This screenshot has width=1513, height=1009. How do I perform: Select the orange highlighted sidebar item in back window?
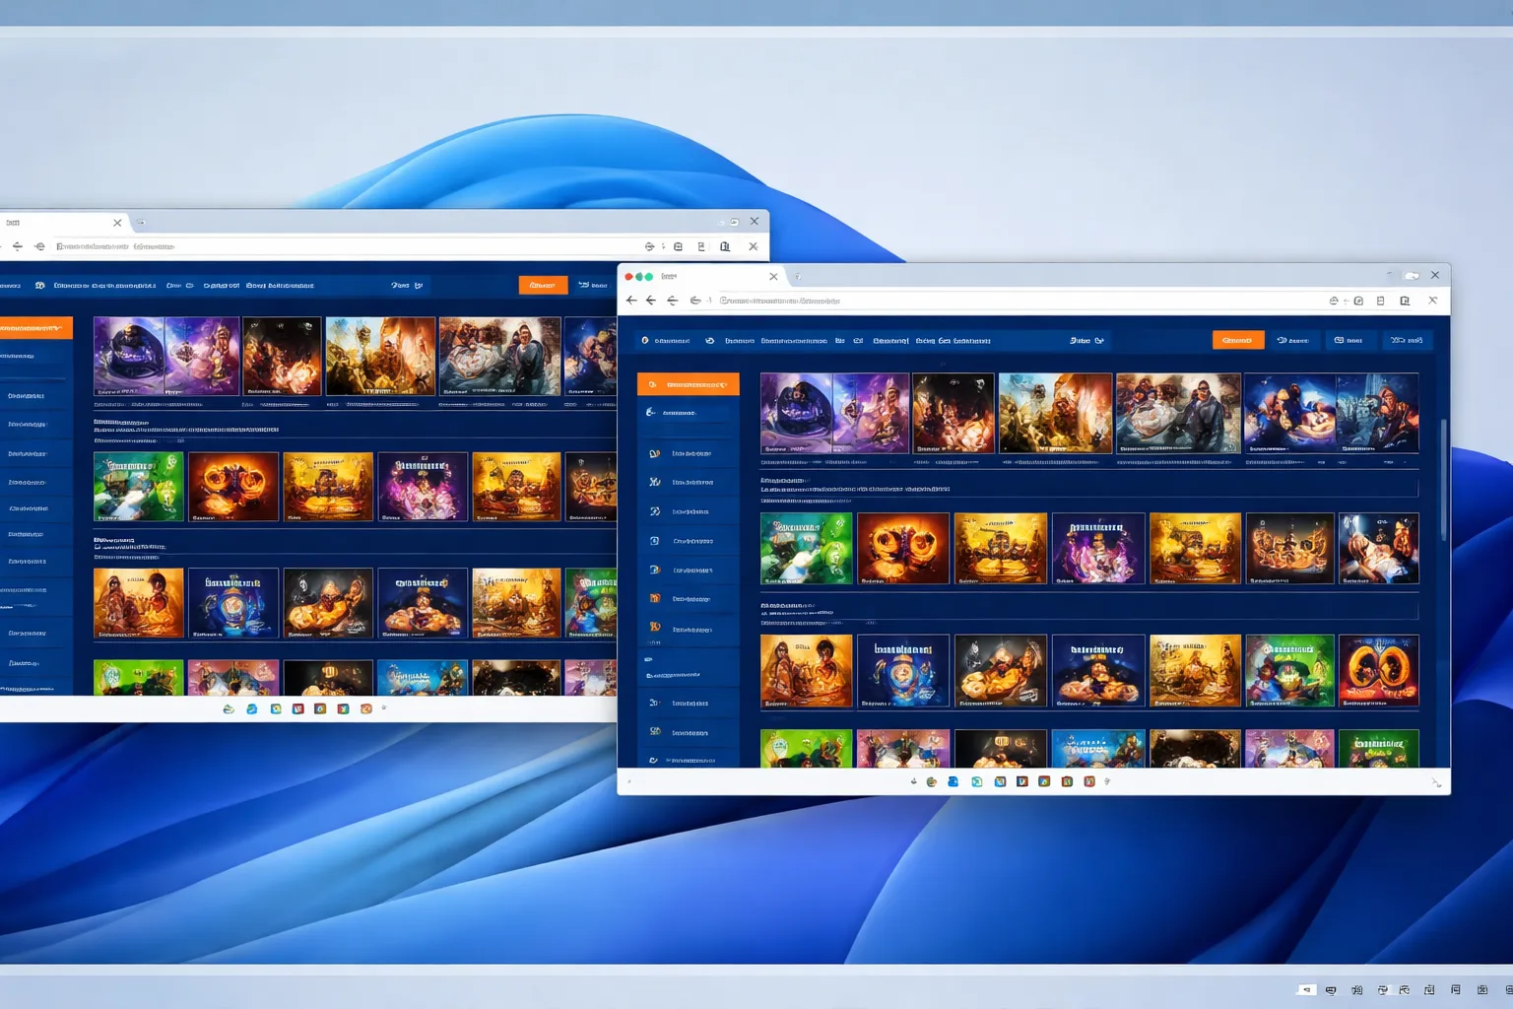(35, 327)
